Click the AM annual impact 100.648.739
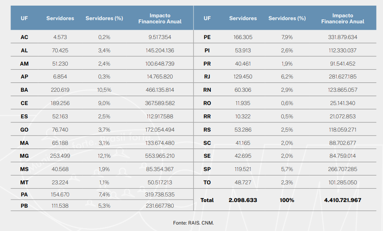This screenshot has height=231, width=383. pos(160,64)
